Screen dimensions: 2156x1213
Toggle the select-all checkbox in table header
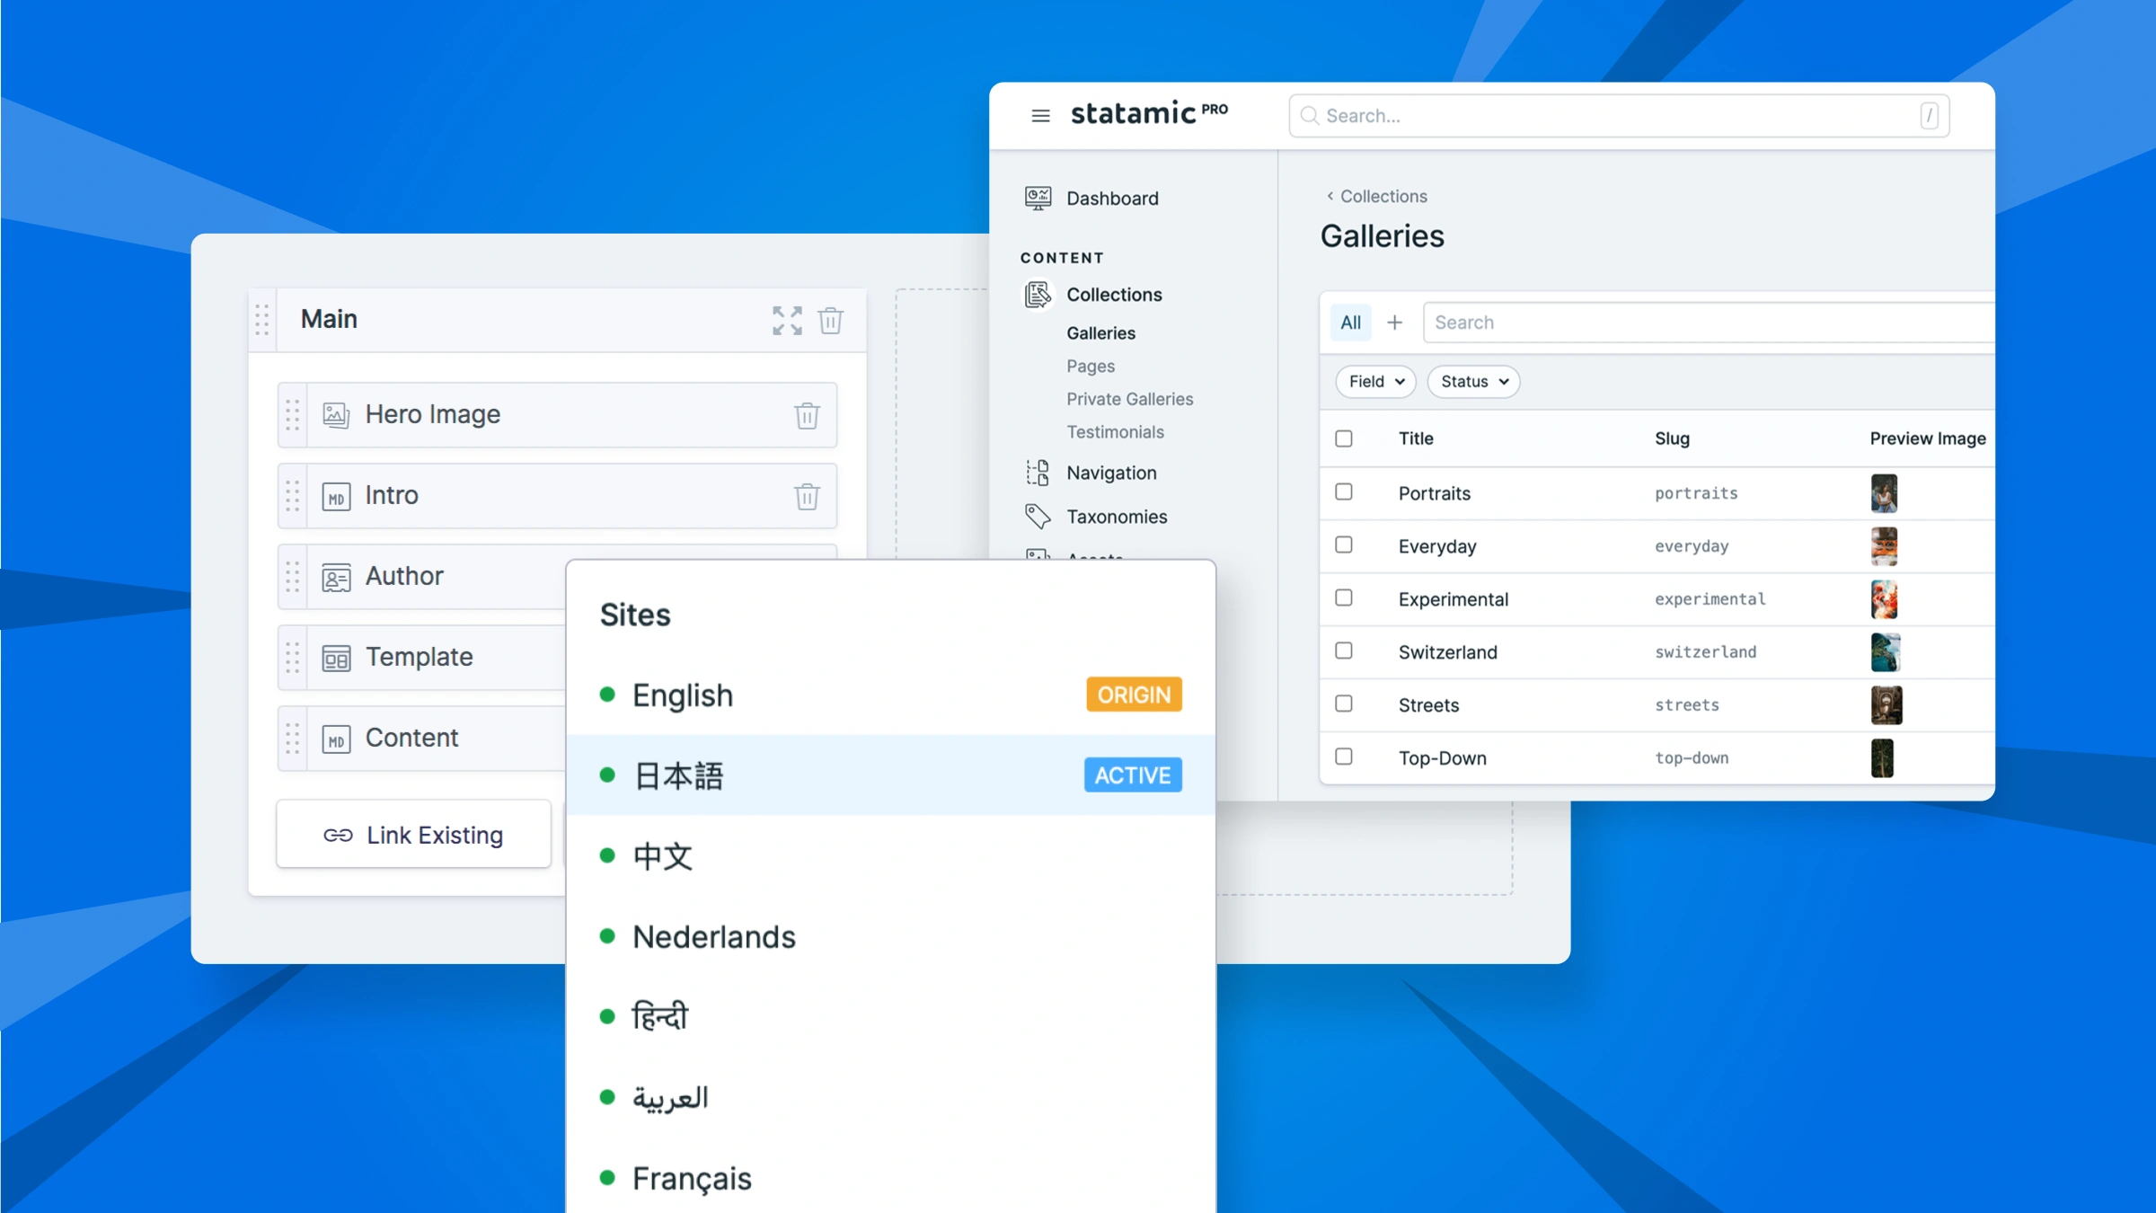(x=1344, y=438)
